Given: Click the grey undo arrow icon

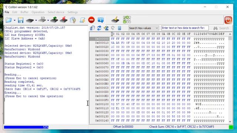Looking at the screenshot, I should (113, 28).
